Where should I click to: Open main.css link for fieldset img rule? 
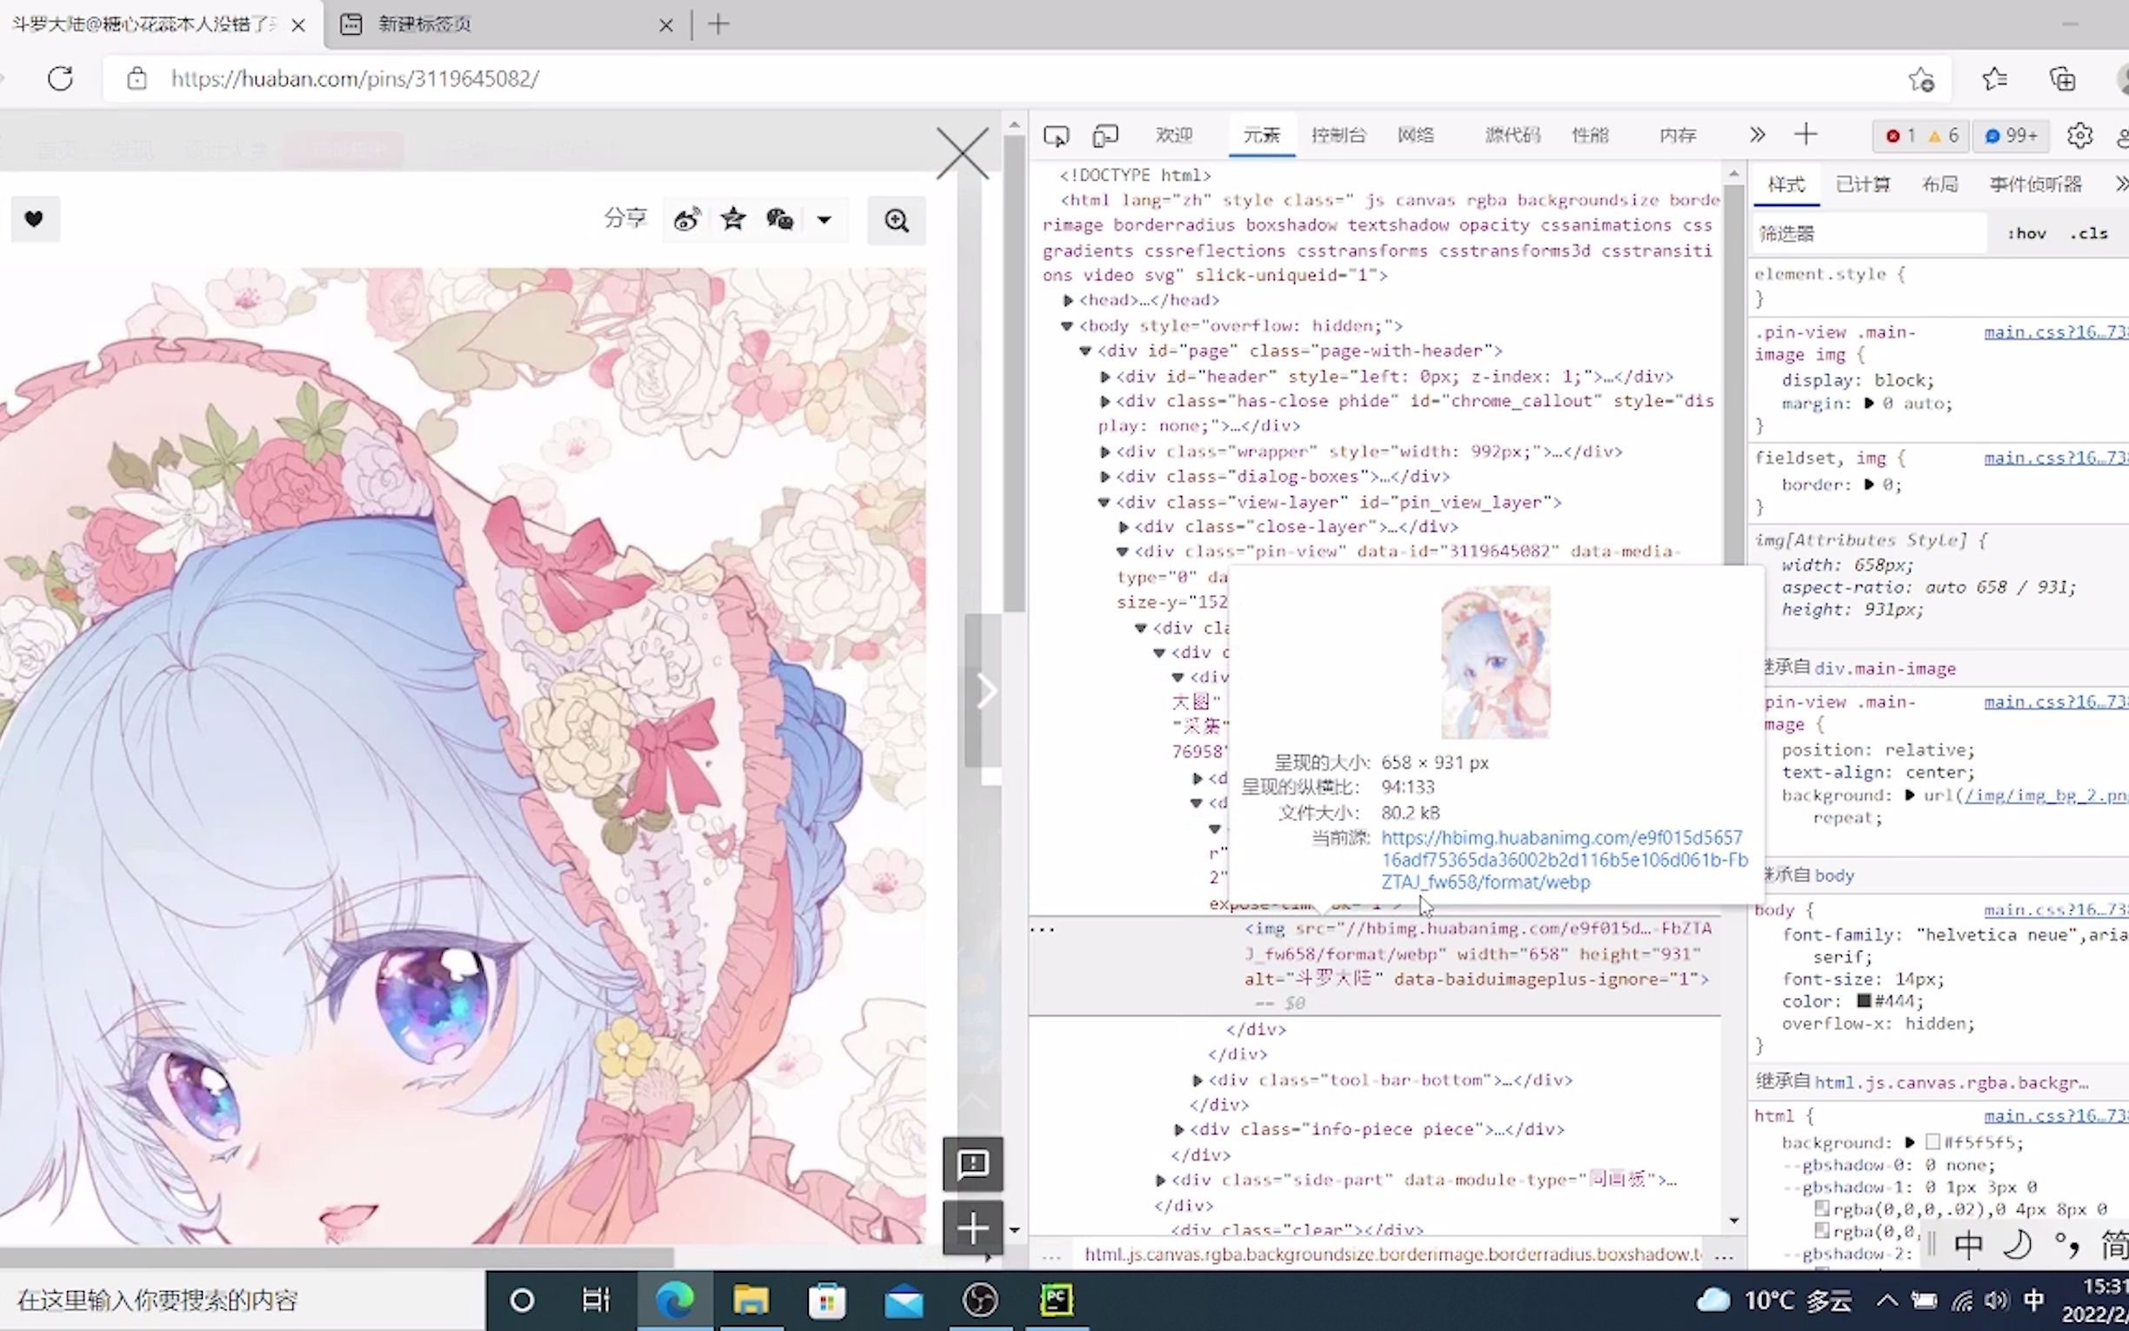coord(2055,458)
